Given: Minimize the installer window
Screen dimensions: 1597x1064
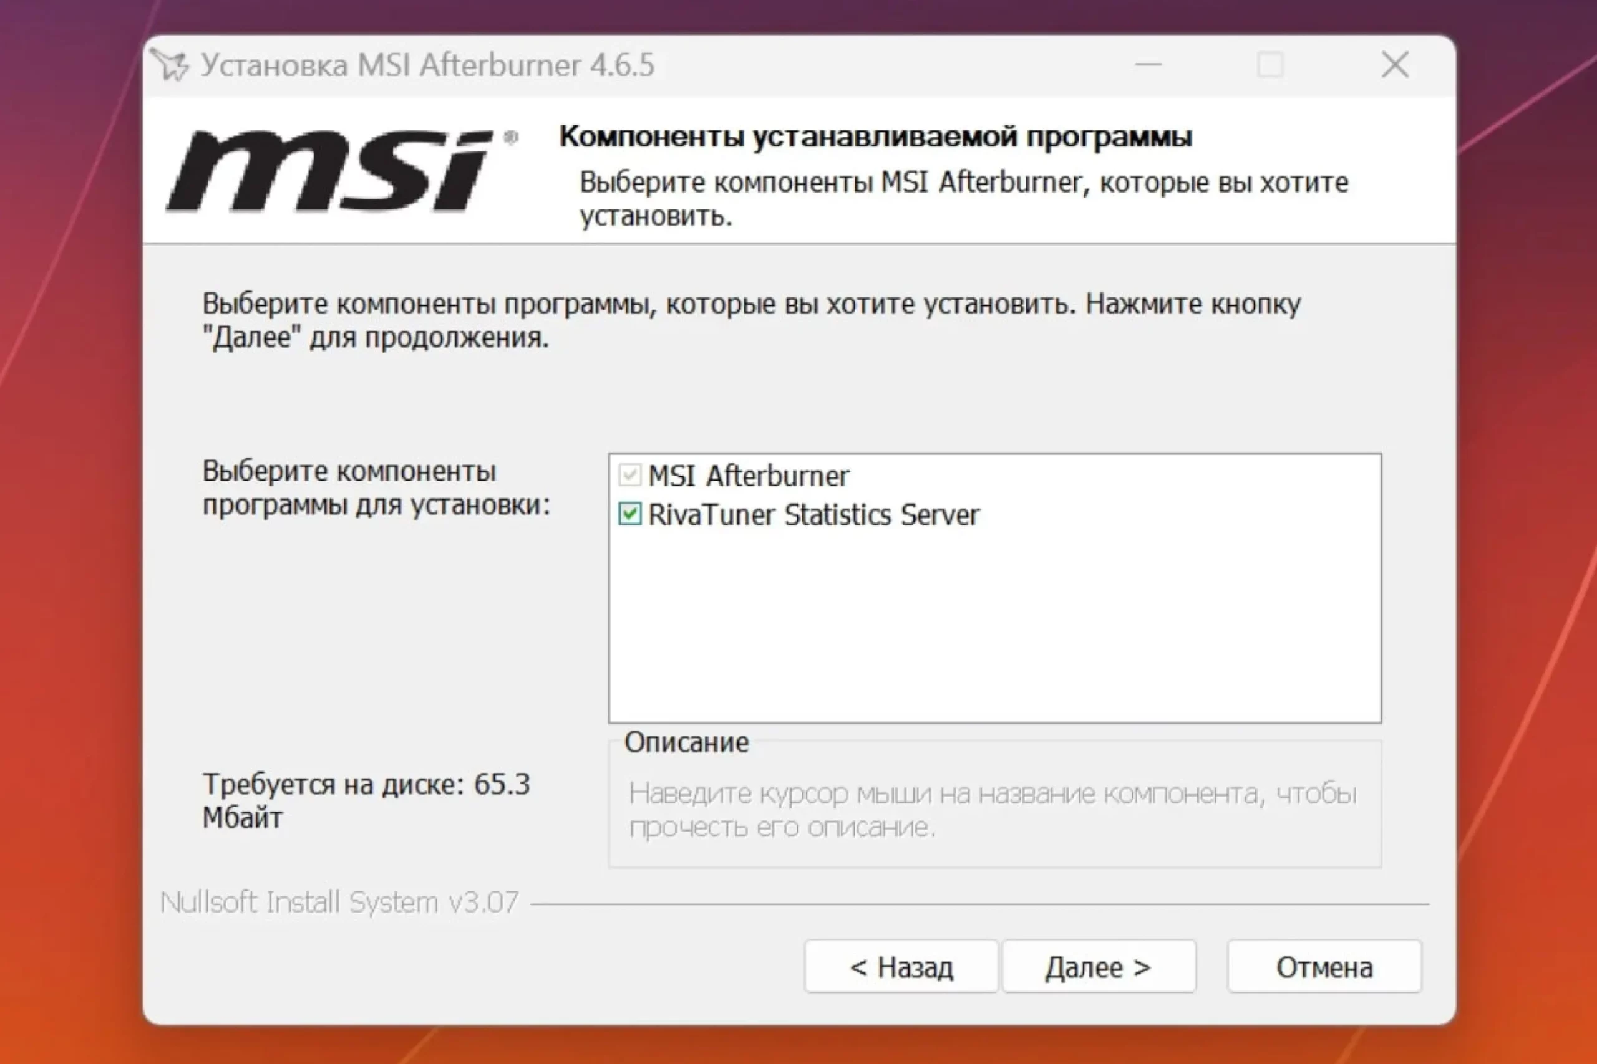Looking at the screenshot, I should click(x=1148, y=65).
